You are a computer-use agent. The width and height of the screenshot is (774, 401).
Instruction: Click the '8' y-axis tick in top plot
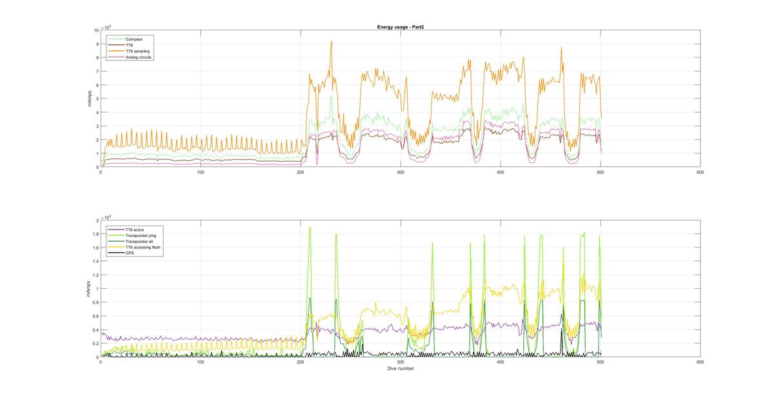97,57
